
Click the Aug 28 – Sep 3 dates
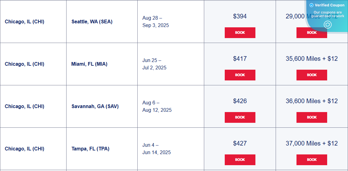(x=155, y=21)
